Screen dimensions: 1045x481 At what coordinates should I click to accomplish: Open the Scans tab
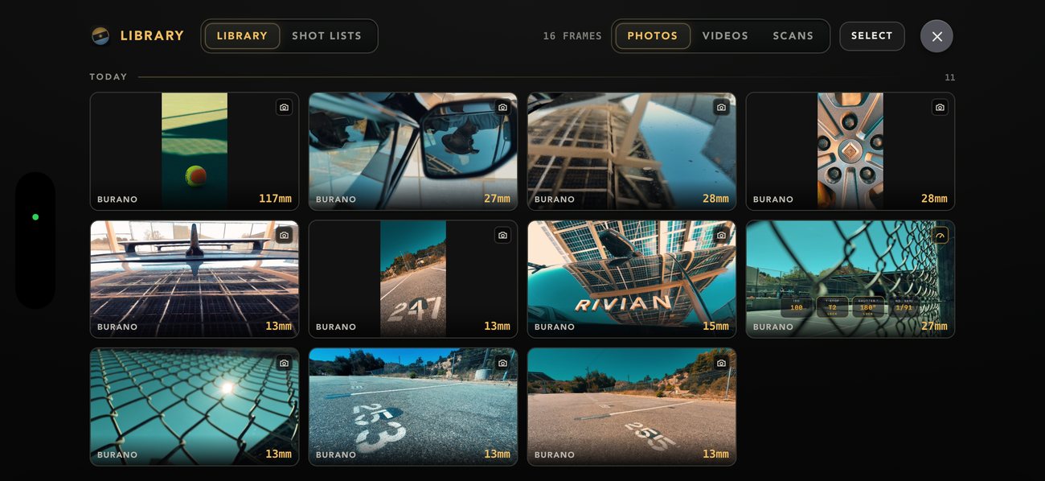pos(793,36)
